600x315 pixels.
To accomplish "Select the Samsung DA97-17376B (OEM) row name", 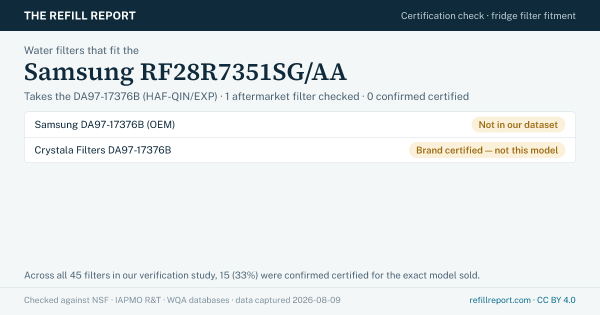I will pyautogui.click(x=104, y=124).
